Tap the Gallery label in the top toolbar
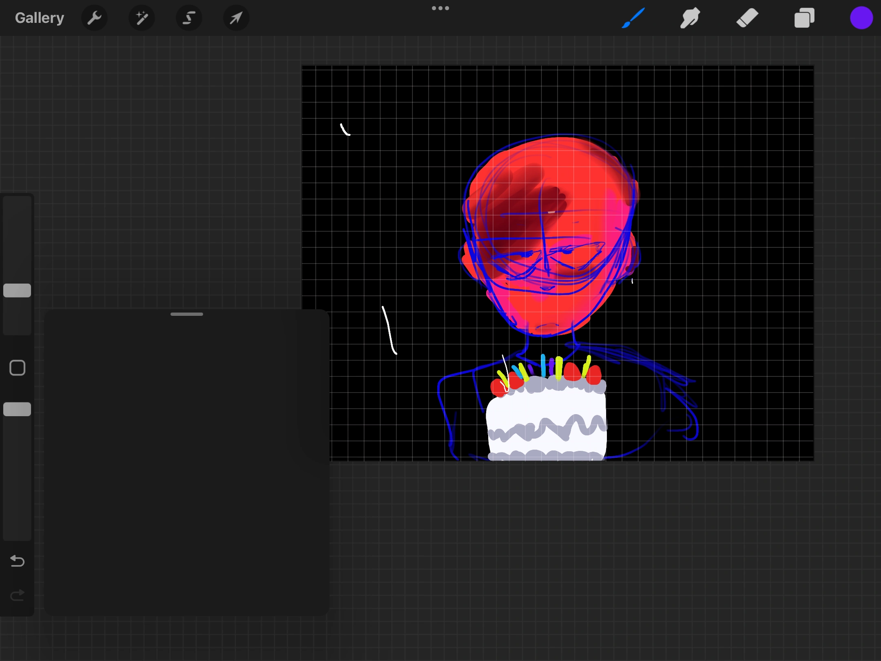 click(x=39, y=18)
